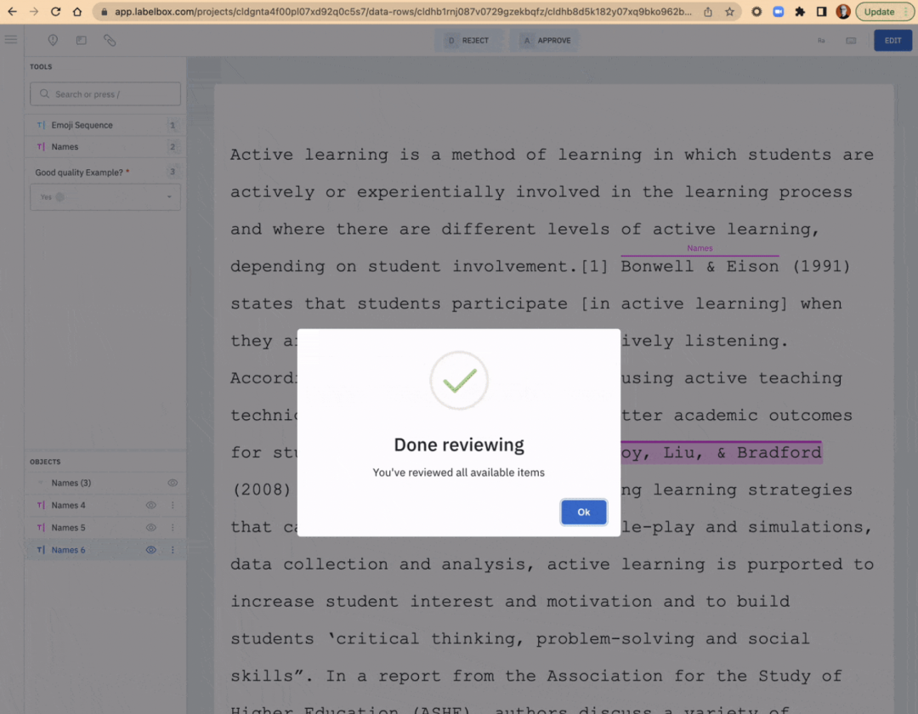Viewport: 918px width, 714px height.
Task: Open the hamburger menu icon
Action: click(x=11, y=40)
